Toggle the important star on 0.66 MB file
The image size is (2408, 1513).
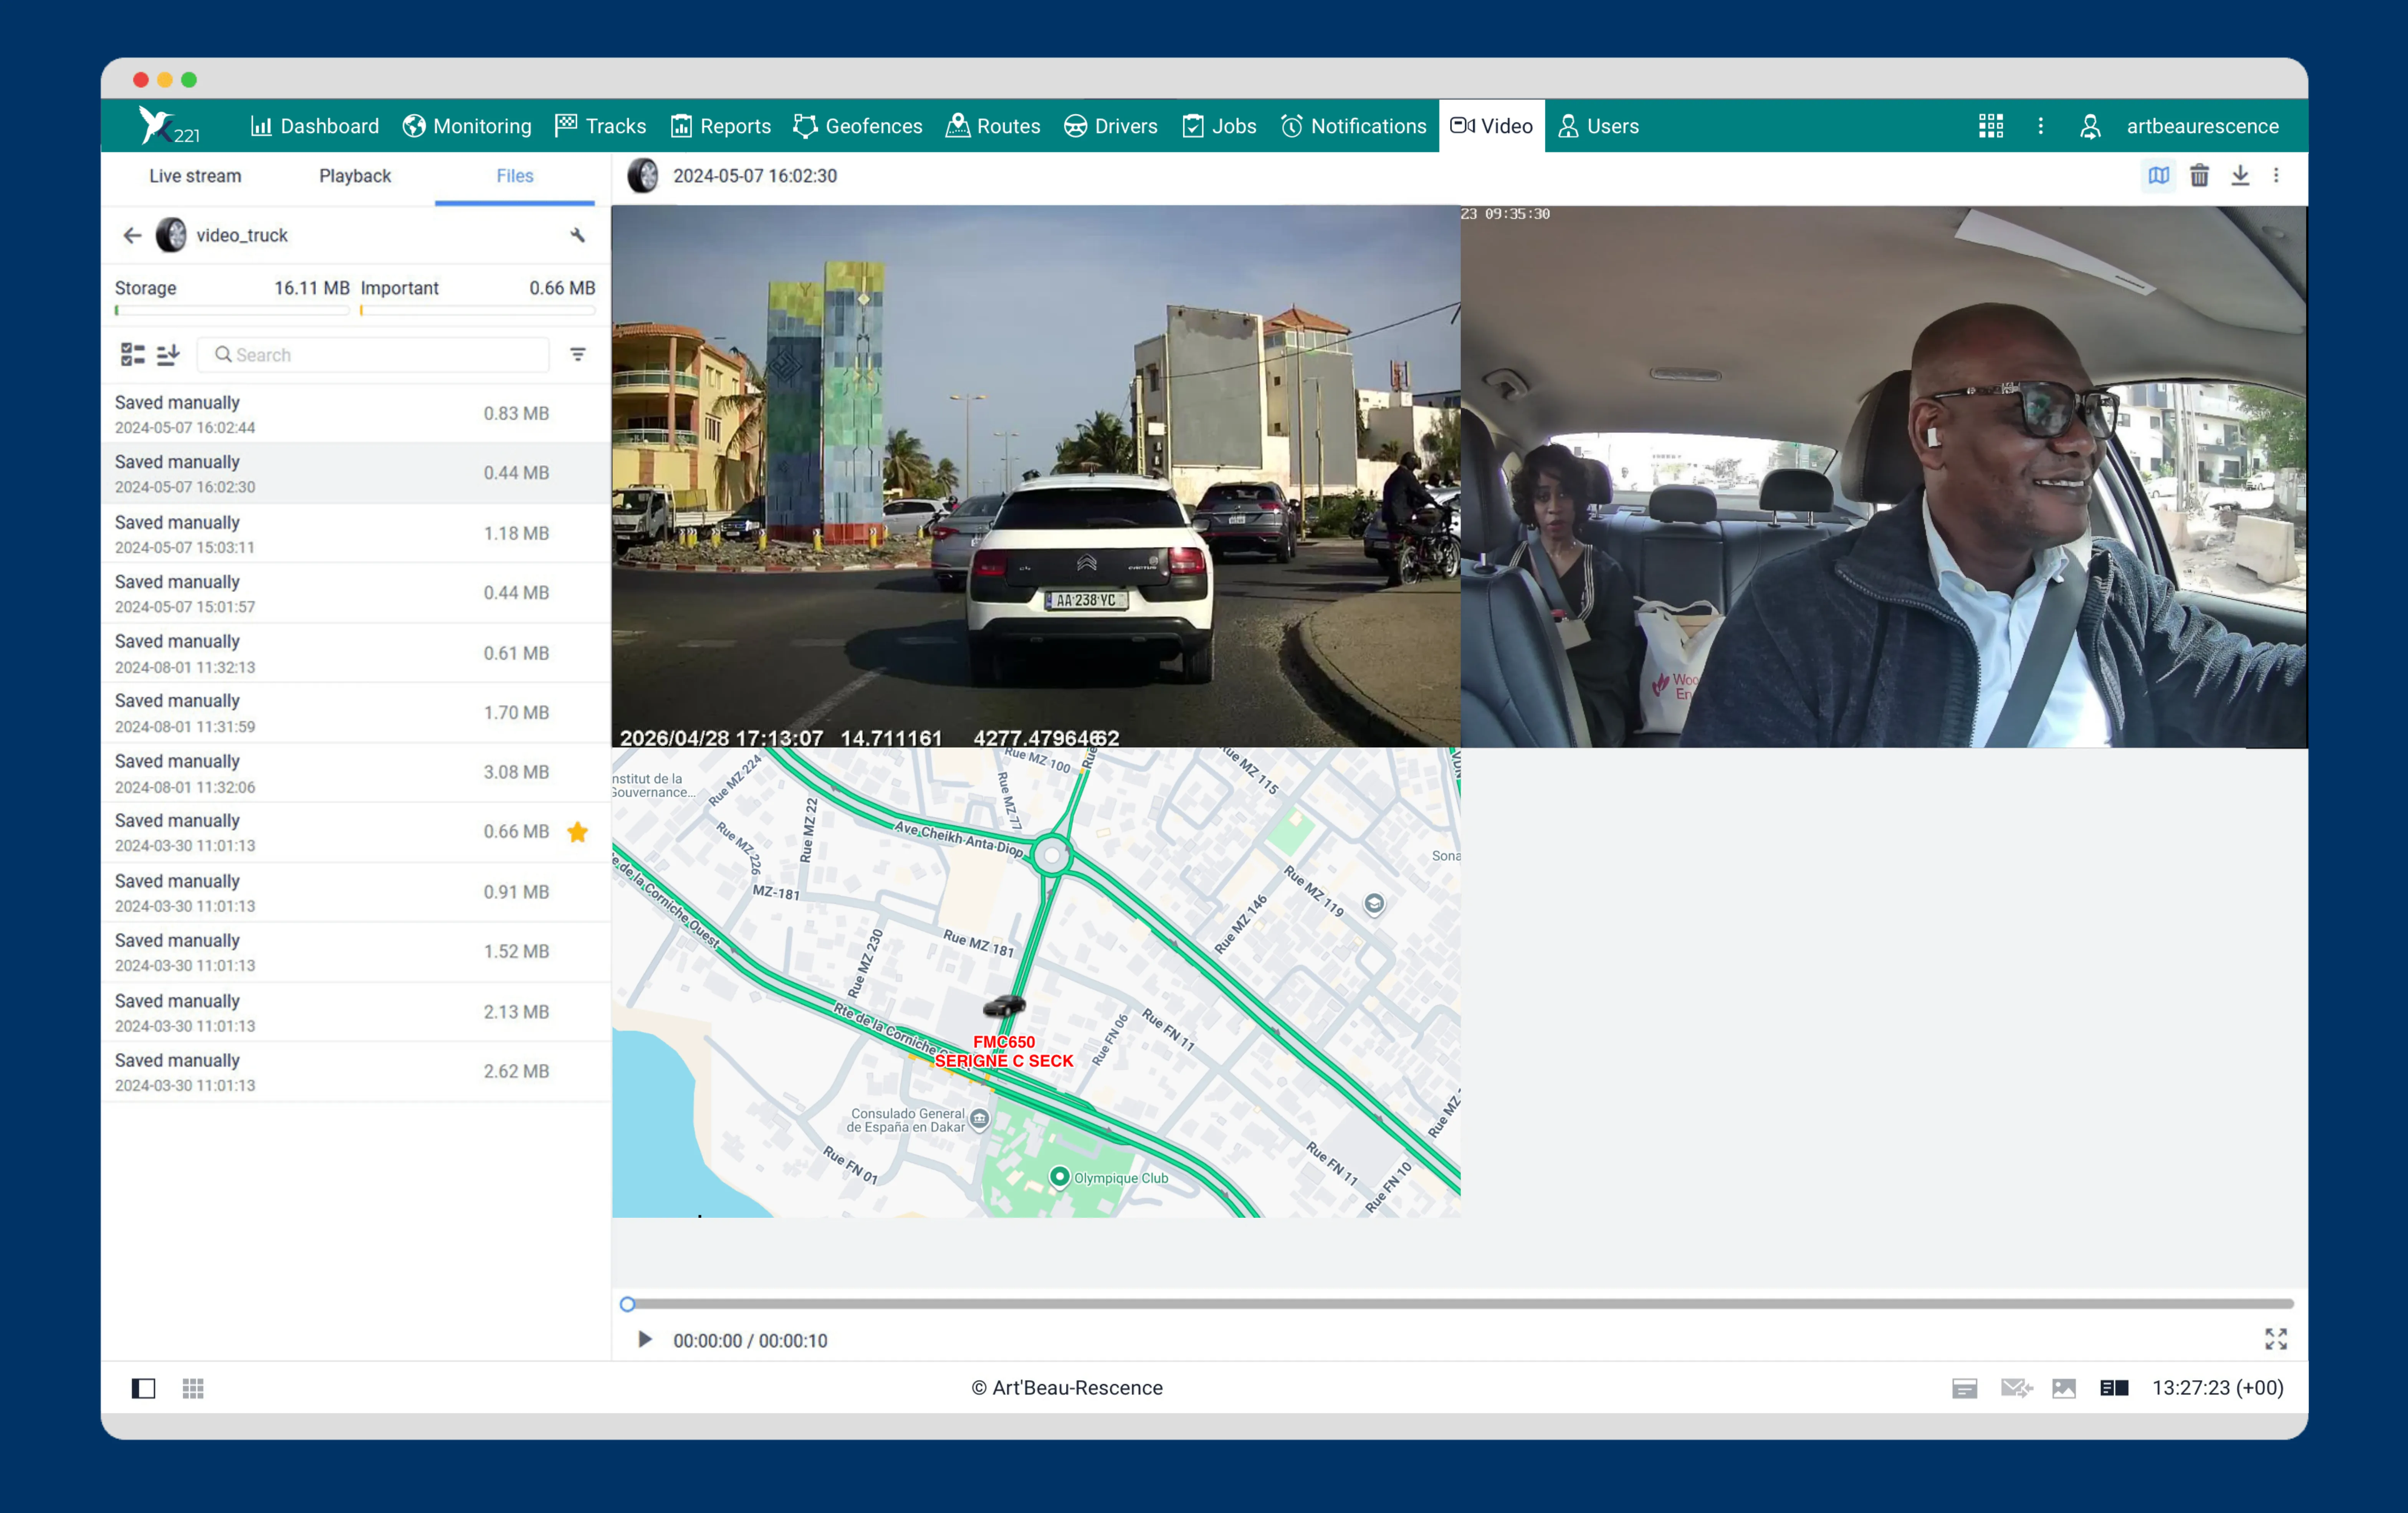[x=578, y=832]
